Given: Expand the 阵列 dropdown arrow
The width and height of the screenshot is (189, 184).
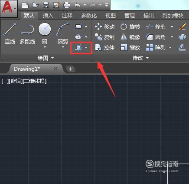Looking at the screenshot, I should coord(170,47).
